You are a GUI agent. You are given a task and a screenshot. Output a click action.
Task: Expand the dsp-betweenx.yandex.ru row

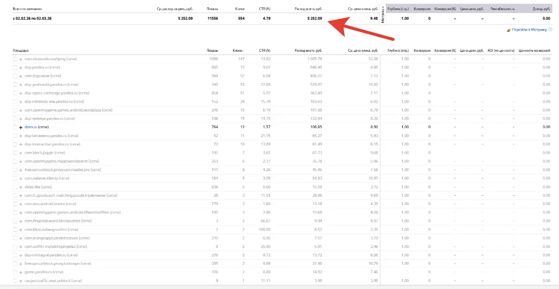tap(21, 136)
